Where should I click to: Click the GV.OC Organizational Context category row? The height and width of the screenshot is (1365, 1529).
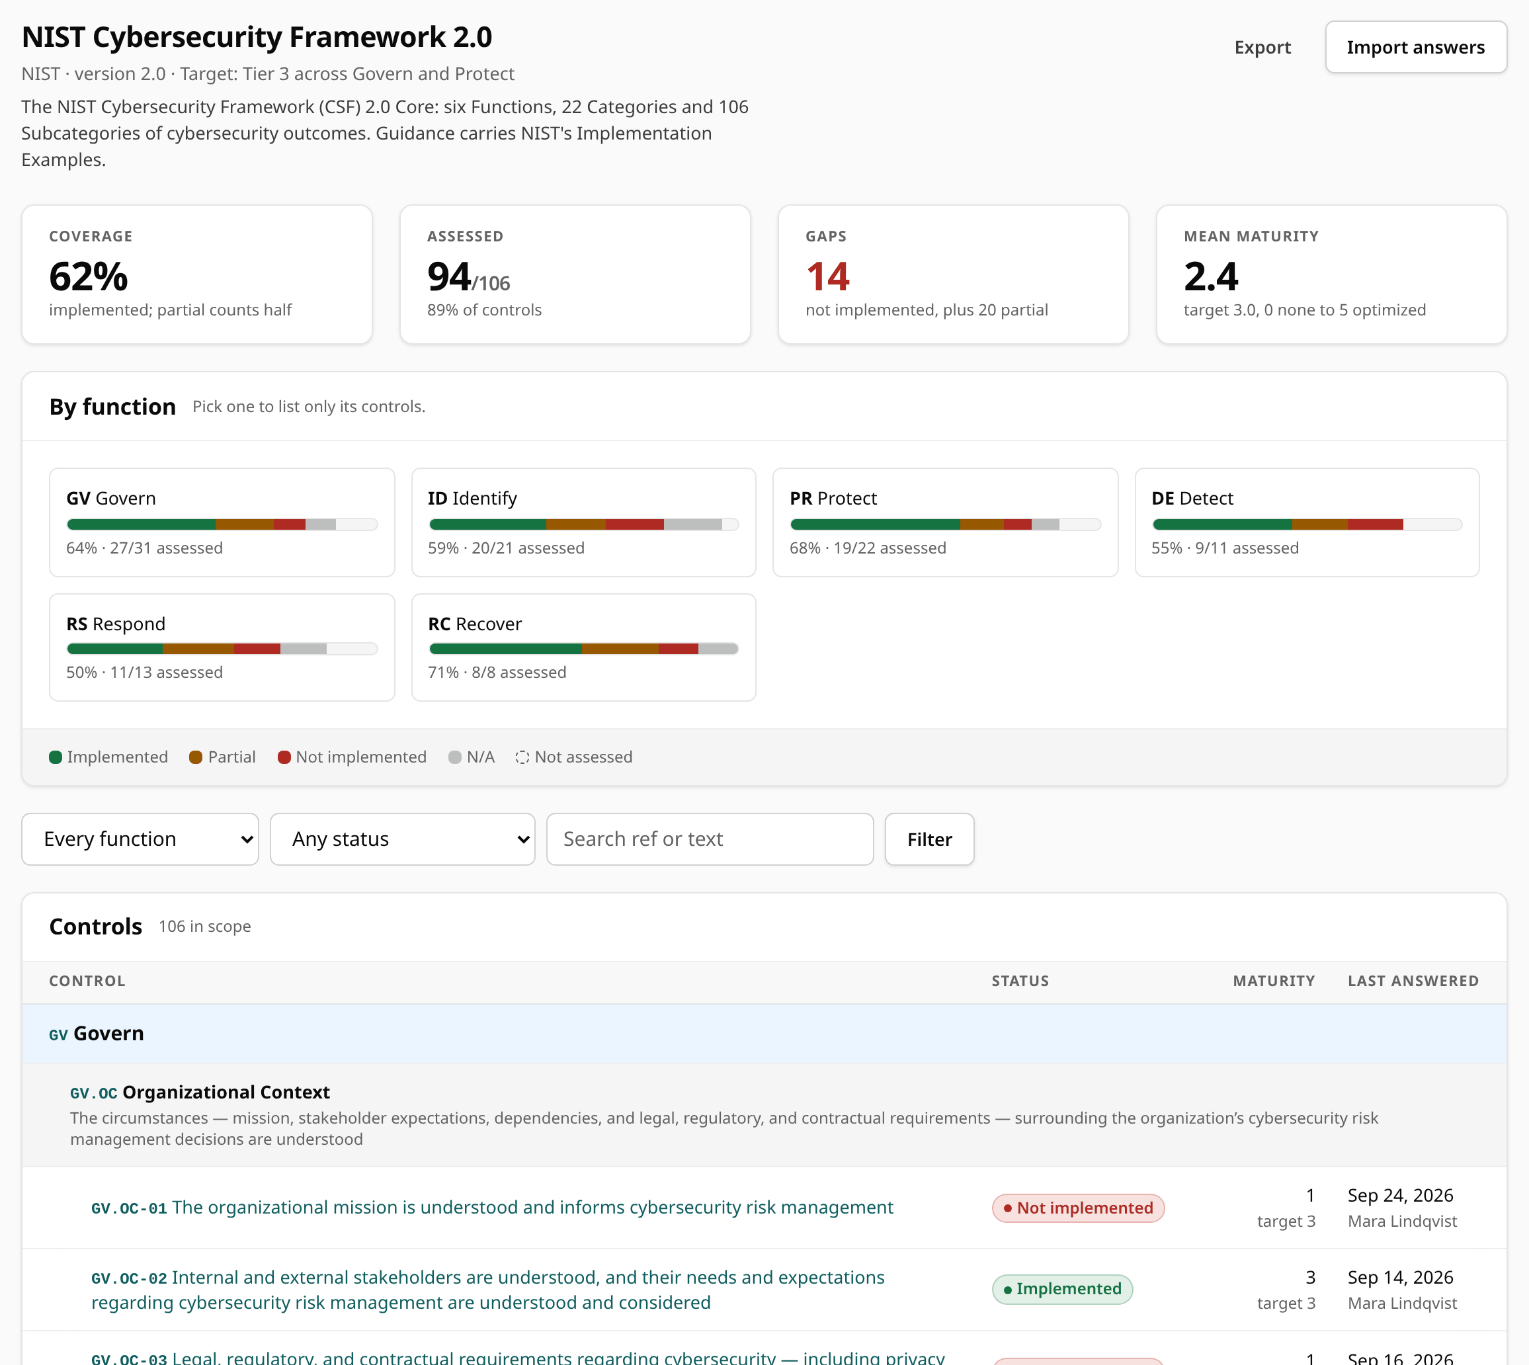pos(764,1114)
